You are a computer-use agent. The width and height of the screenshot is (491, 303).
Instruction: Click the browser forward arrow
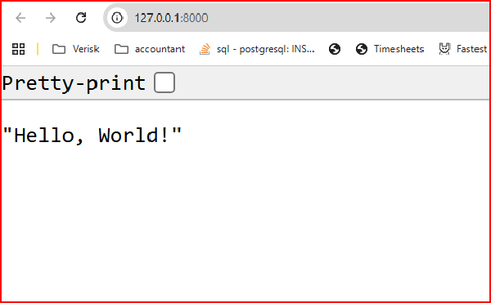(51, 18)
